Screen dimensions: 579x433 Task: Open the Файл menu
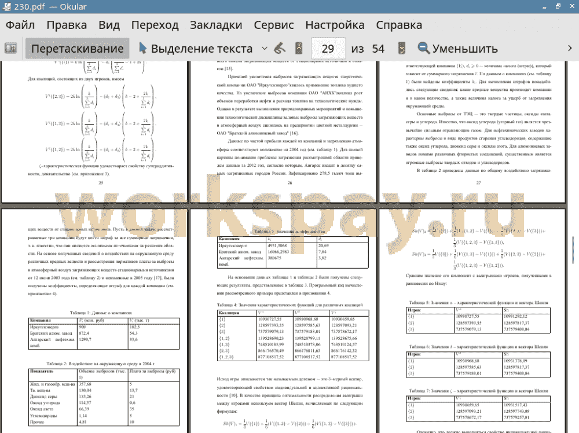click(x=20, y=25)
